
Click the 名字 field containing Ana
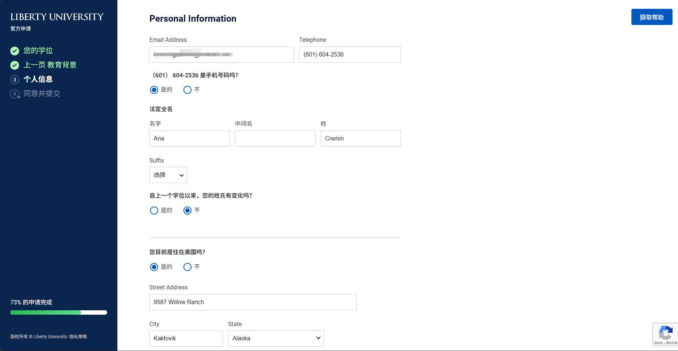(x=189, y=139)
